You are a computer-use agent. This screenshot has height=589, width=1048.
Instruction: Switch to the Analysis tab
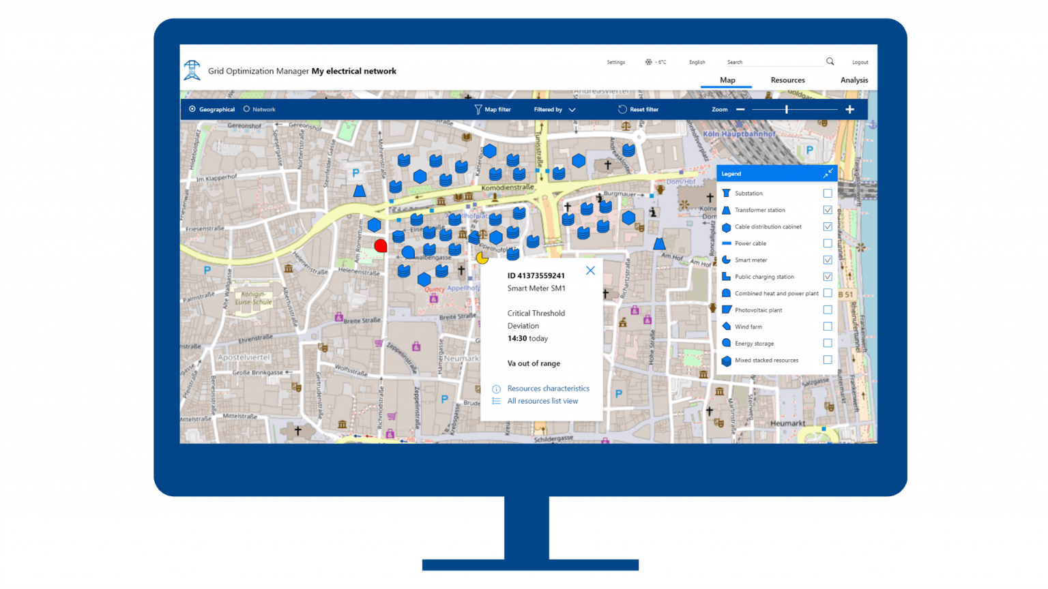(854, 80)
